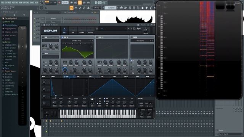Go to Serum's previous preset arrow

click(x=128, y=29)
